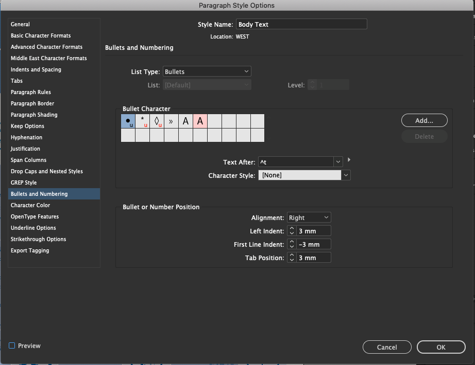This screenshot has height=365, width=475.
Task: Click the Left Indent stepper arrows
Action: point(292,231)
